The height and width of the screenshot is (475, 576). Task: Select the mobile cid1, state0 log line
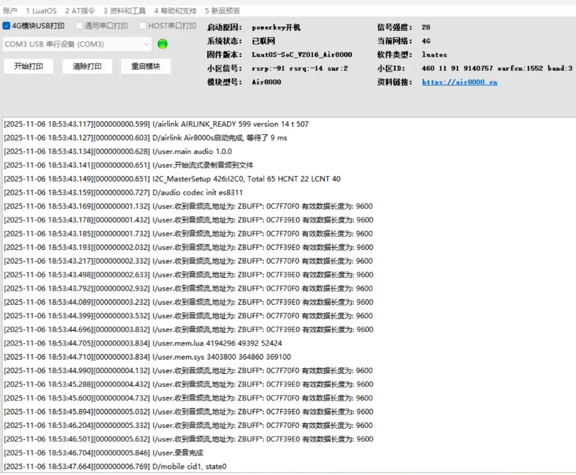click(115, 467)
